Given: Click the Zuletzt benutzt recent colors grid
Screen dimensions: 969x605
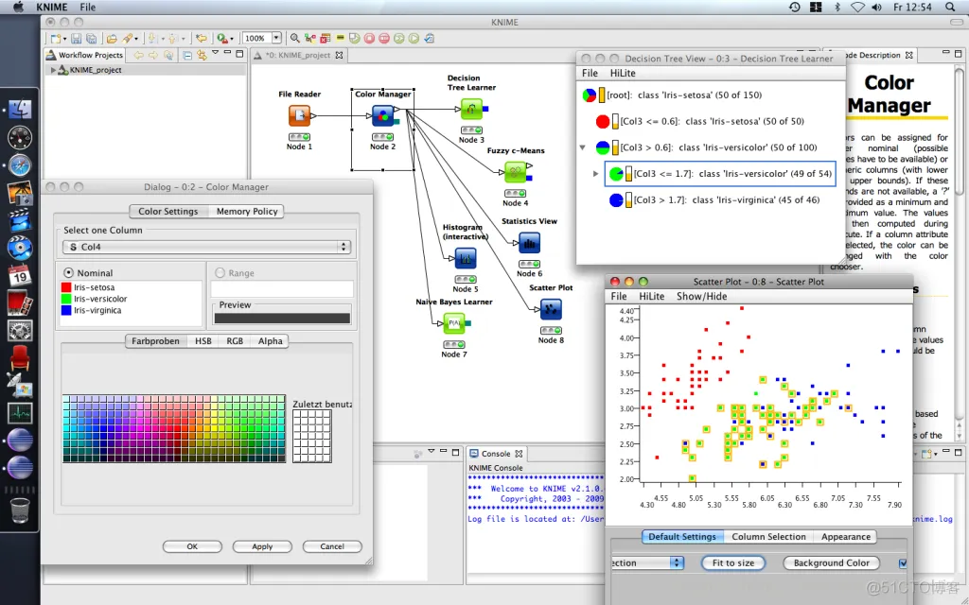Looking at the screenshot, I should [312, 436].
